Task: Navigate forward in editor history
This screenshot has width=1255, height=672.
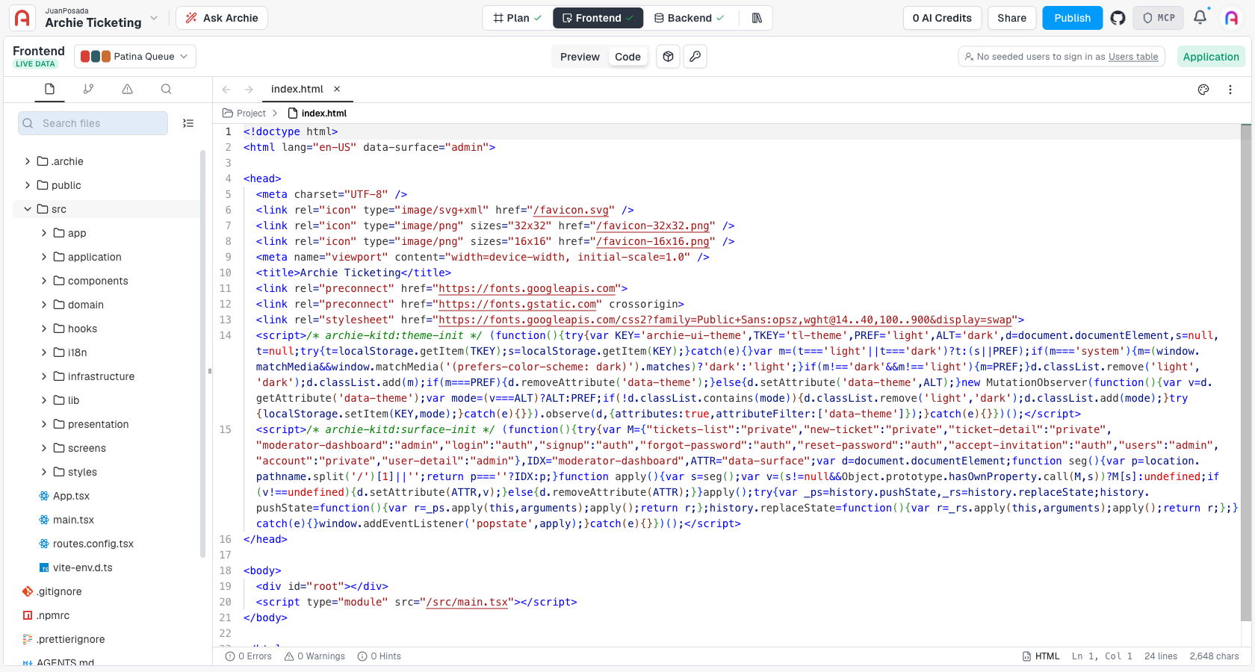Action: (249, 89)
